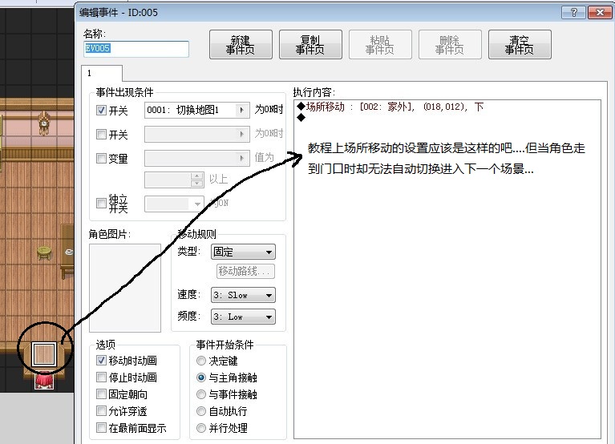Screen dimensions: 615x444
Task: Open the switch selector 0001: 切换地图1
Action: tap(197, 110)
